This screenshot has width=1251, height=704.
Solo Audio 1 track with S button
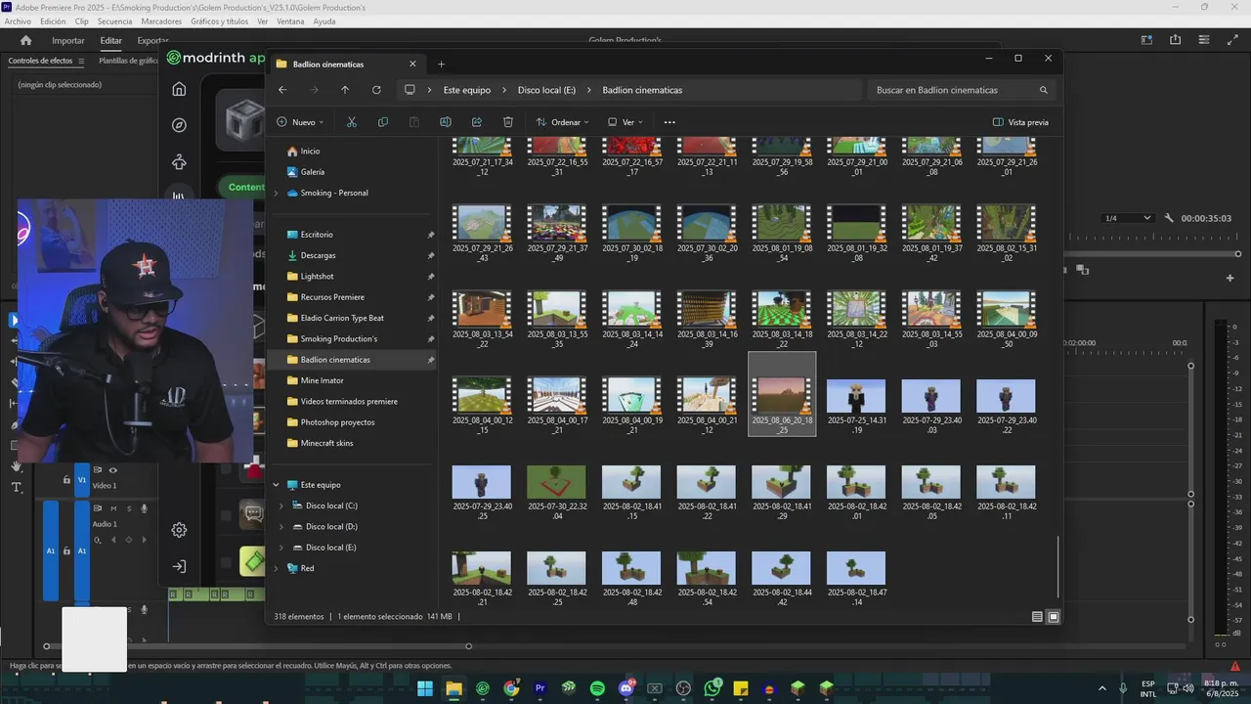[x=128, y=508]
